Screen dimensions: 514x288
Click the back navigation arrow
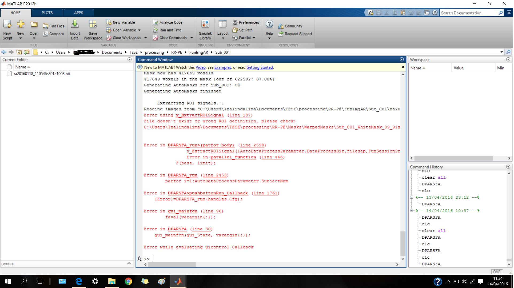click(x=4, y=52)
